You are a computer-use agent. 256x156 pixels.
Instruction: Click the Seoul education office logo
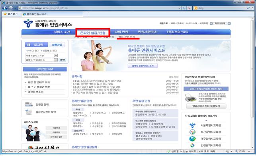tap(28, 23)
